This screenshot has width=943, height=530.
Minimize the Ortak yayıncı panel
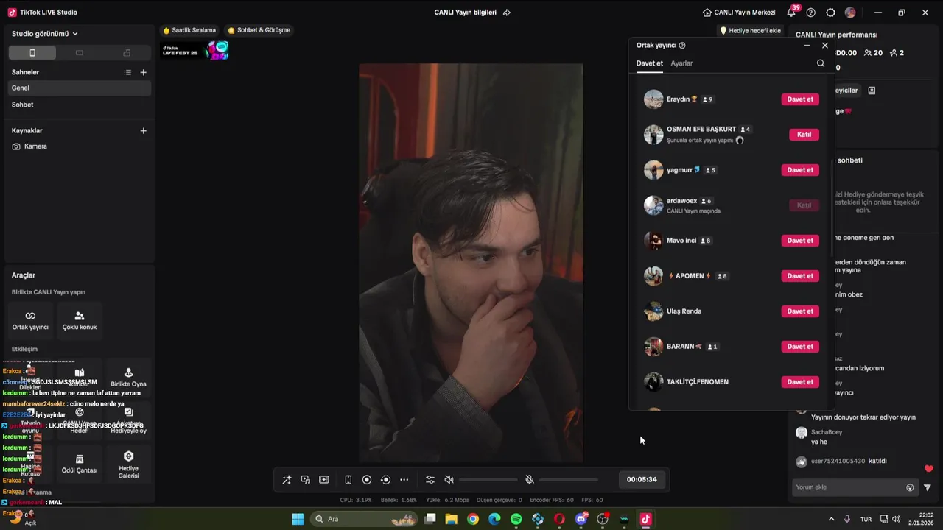click(807, 45)
